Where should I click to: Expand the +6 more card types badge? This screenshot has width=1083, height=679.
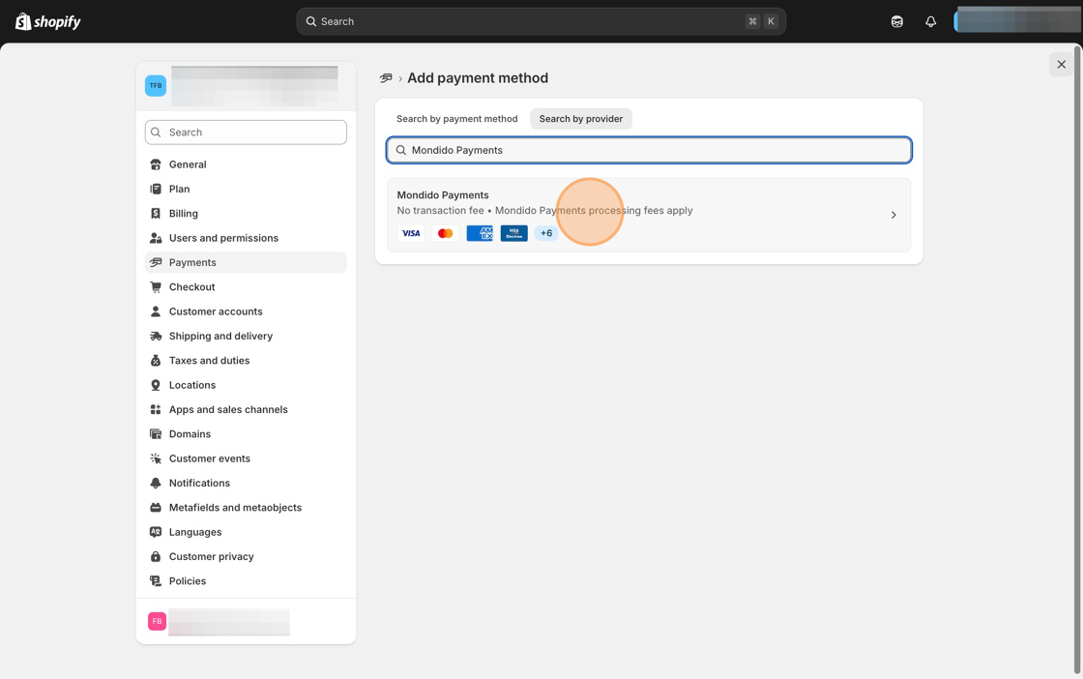[546, 233]
